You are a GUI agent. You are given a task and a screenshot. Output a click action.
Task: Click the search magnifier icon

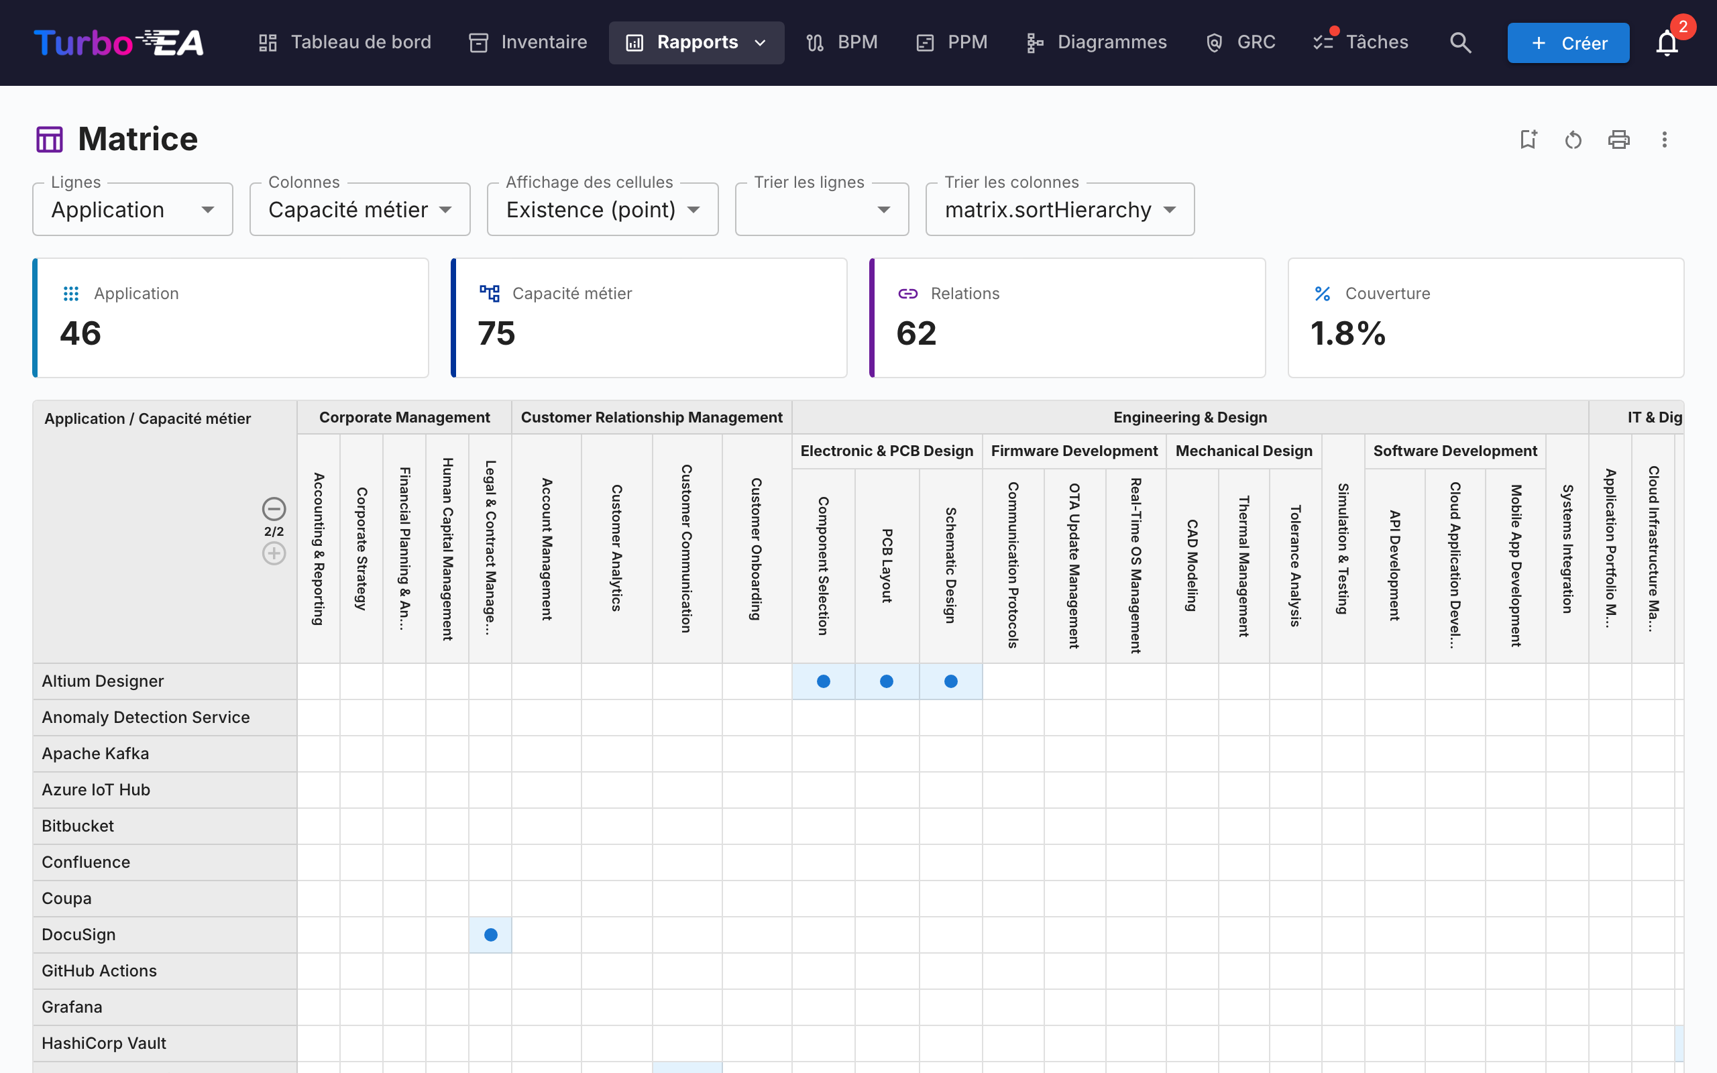coord(1460,42)
